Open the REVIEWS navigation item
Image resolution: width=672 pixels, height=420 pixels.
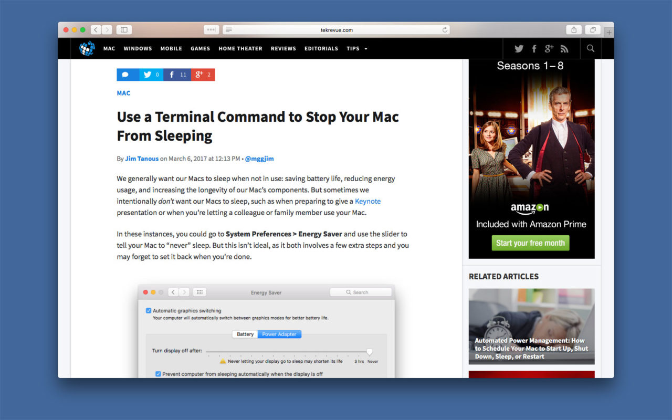283,48
